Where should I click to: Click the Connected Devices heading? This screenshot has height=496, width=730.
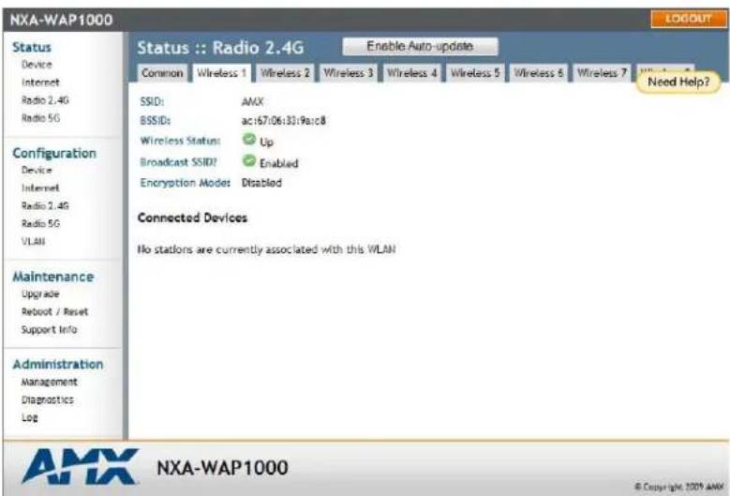pos(192,218)
